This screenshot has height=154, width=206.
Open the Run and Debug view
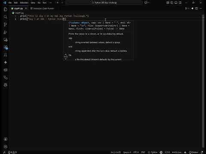pyautogui.click(x=6, y=32)
